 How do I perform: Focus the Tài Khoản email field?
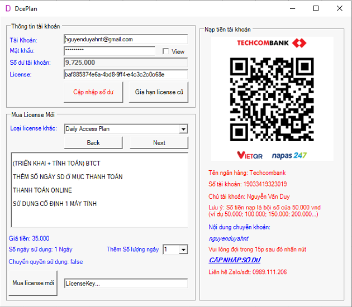pyautogui.click(x=126, y=39)
